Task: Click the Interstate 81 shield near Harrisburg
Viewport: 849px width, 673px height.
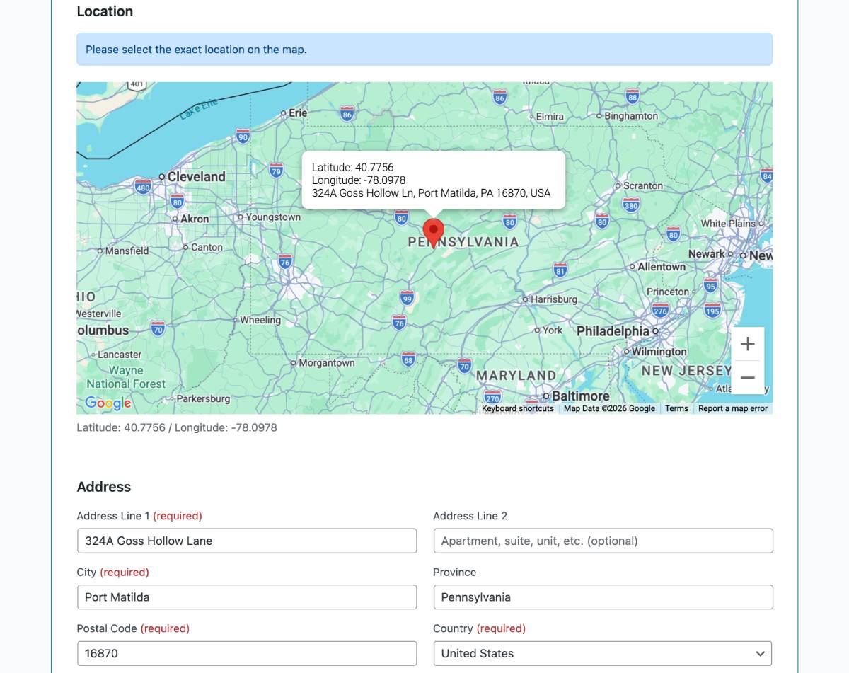Action: point(560,270)
